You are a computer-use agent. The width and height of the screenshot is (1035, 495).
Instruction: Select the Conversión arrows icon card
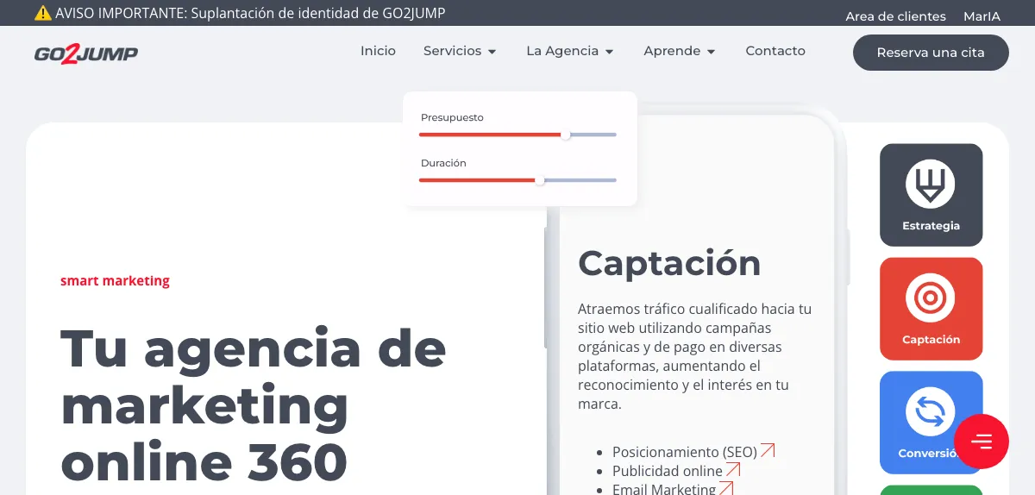coord(931,423)
